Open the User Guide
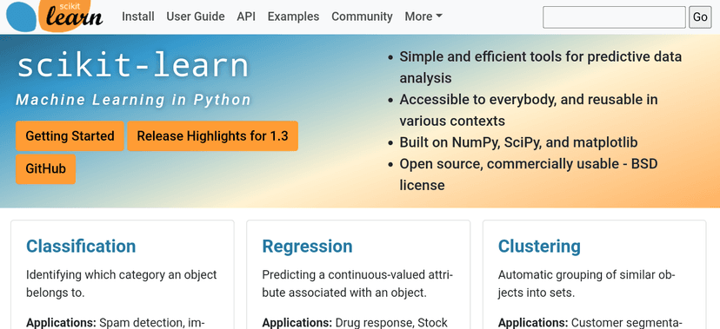 point(196,16)
